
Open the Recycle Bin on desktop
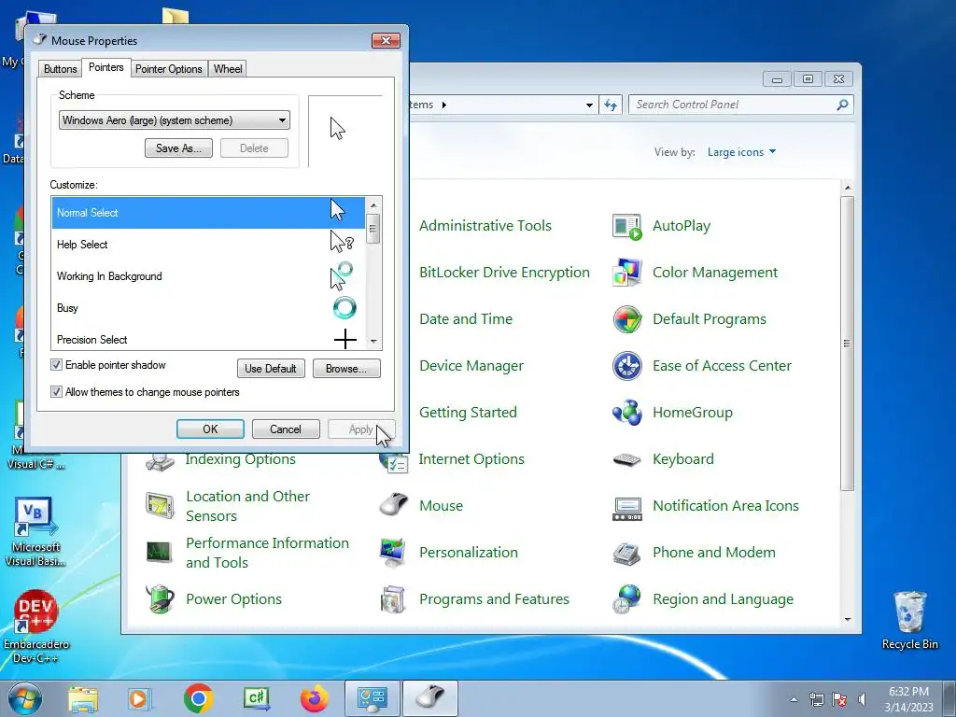click(909, 620)
